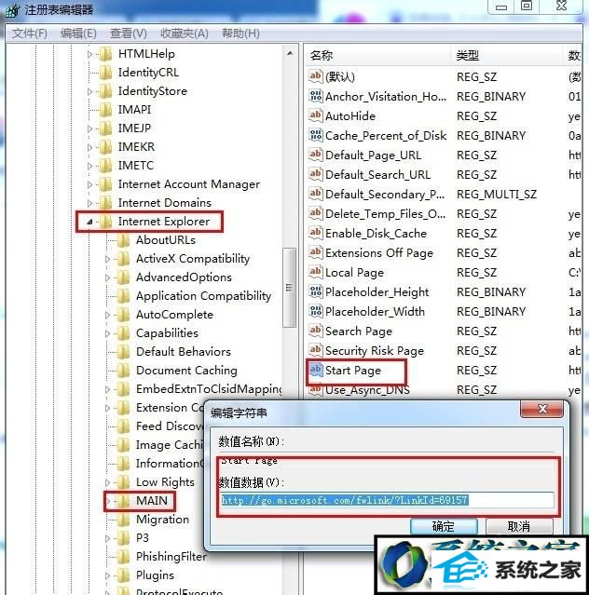Click the string icon for (默认) value
Screen dimensions: 589x595
coord(316,76)
